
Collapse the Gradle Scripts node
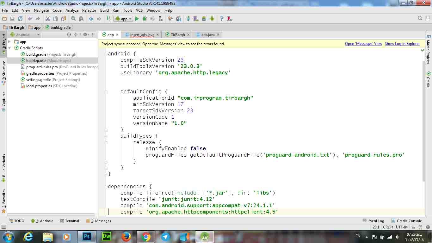pyautogui.click(x=9, y=48)
